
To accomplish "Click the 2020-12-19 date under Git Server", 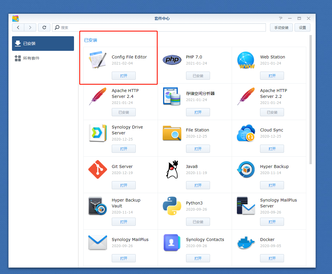I will click(122, 173).
